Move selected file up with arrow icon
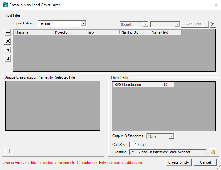 [x=8, y=50]
